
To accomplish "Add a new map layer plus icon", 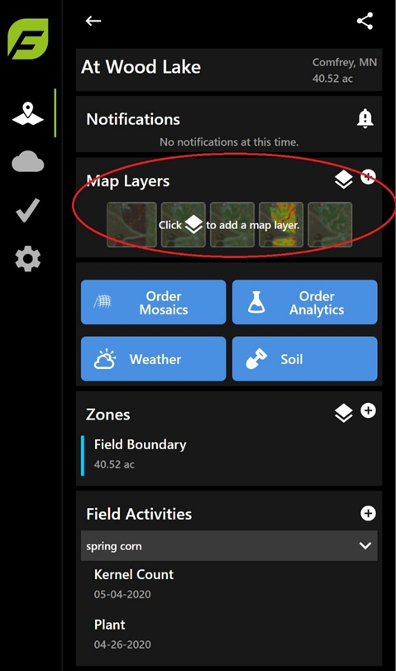I will click(x=368, y=177).
